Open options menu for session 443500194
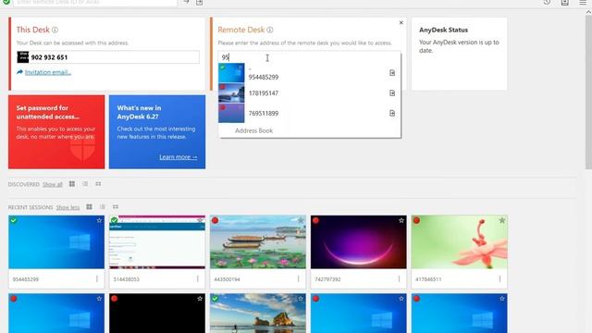Viewport: 592px width, 333px height. click(298, 279)
